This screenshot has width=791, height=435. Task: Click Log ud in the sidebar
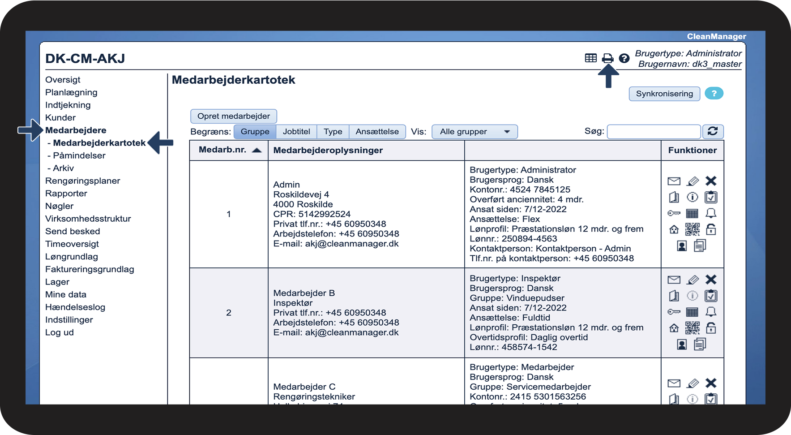60,332
